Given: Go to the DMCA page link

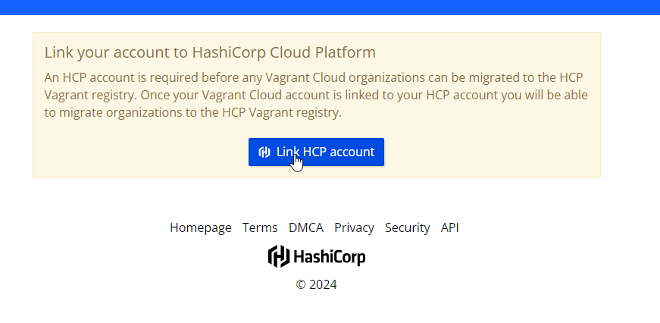Looking at the screenshot, I should pyautogui.click(x=305, y=227).
